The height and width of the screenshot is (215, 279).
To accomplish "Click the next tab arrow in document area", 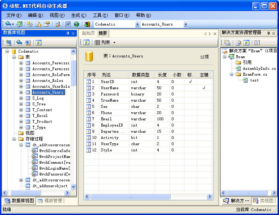I will (x=210, y=34).
